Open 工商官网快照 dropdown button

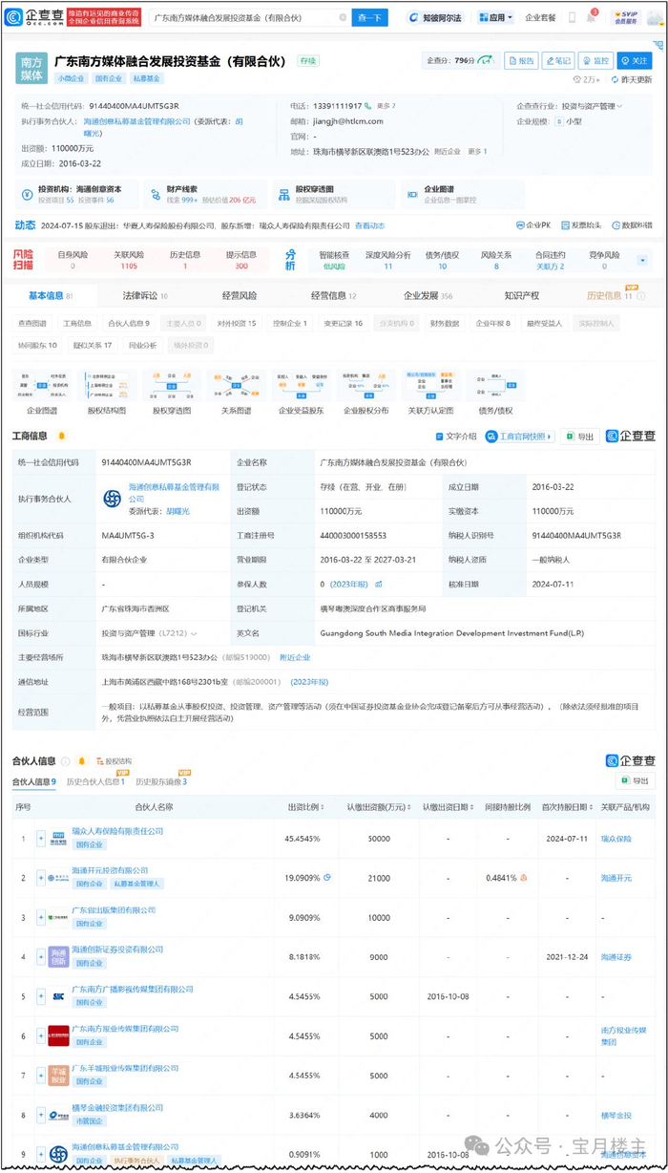pyautogui.click(x=520, y=437)
